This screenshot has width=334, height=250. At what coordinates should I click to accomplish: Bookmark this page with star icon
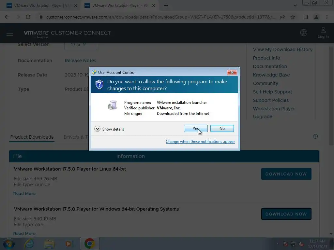pos(293,17)
